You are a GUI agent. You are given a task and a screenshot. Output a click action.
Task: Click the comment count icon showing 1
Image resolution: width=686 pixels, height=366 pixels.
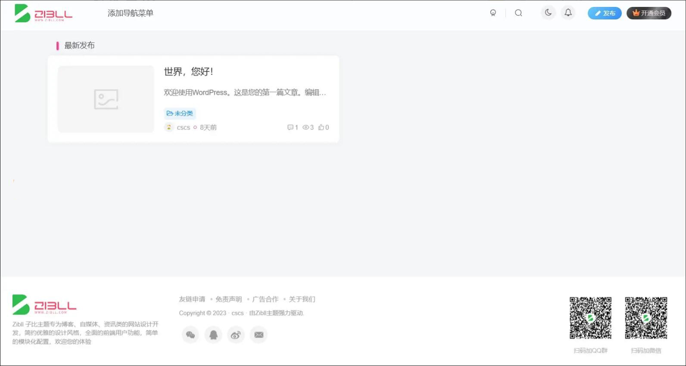pos(293,127)
